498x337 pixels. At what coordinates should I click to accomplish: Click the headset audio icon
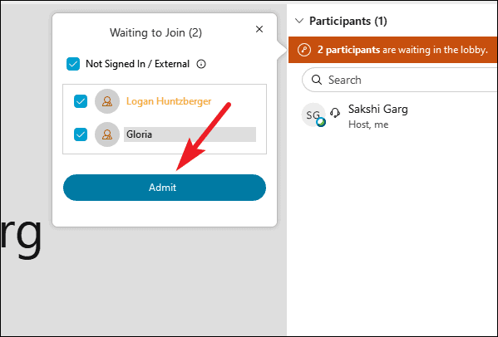[x=335, y=113]
